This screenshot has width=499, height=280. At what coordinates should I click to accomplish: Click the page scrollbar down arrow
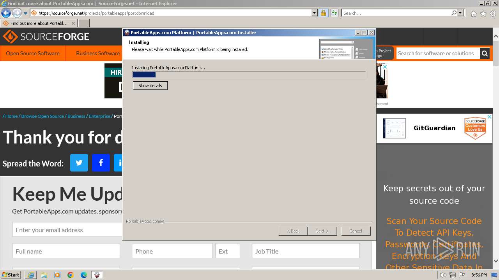496,261
